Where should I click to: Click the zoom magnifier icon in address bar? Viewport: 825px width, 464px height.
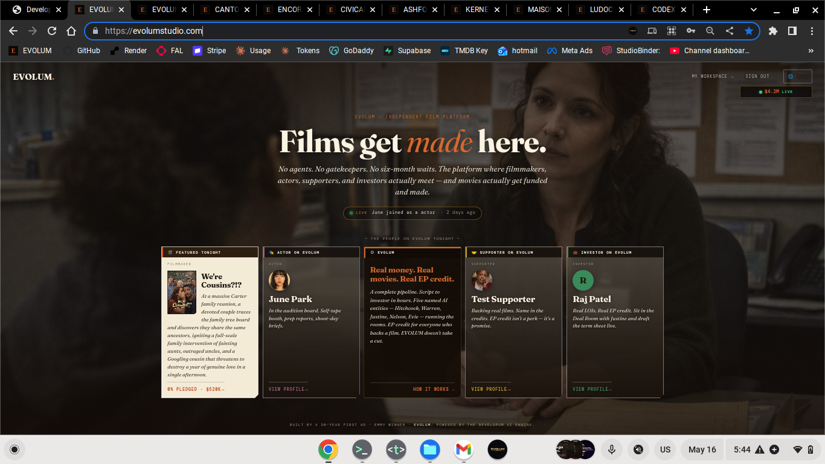(710, 31)
